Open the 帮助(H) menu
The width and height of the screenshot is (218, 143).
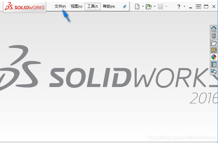[x=109, y=6]
